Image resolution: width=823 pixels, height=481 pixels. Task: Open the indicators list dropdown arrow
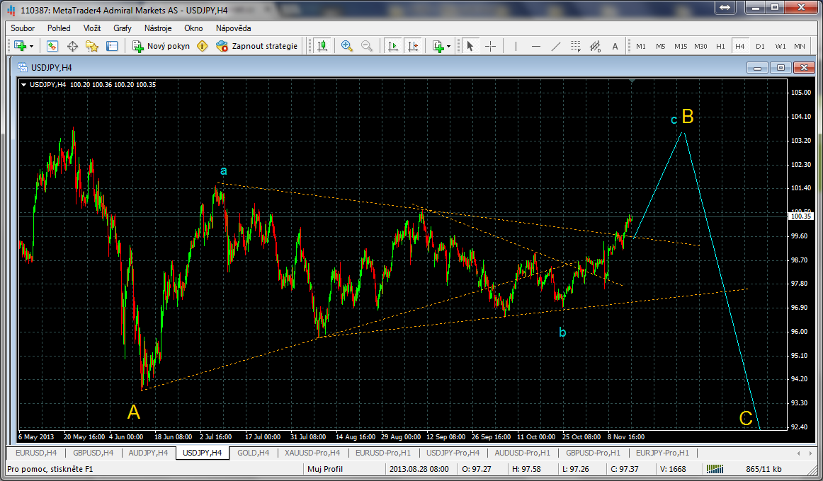pos(449,47)
